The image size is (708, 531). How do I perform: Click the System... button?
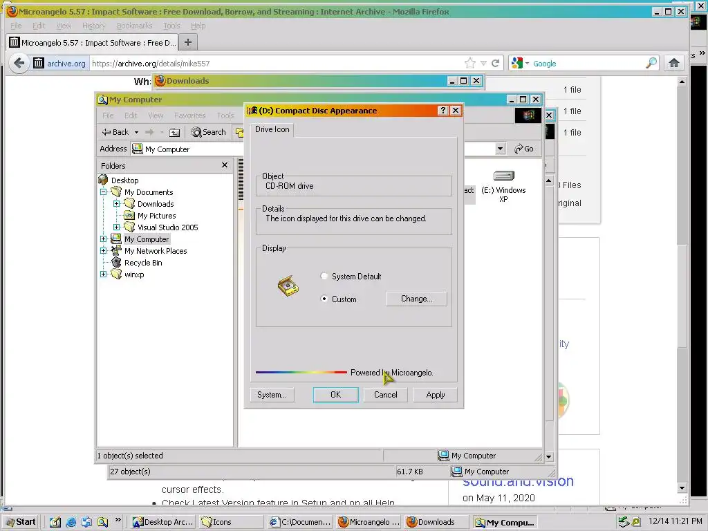tap(272, 395)
